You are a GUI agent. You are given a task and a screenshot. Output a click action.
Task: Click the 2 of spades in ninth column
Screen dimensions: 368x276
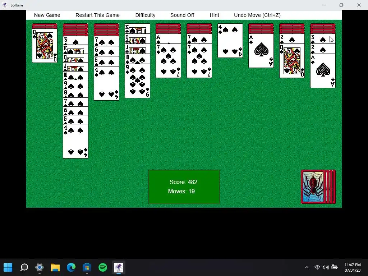[x=292, y=39]
